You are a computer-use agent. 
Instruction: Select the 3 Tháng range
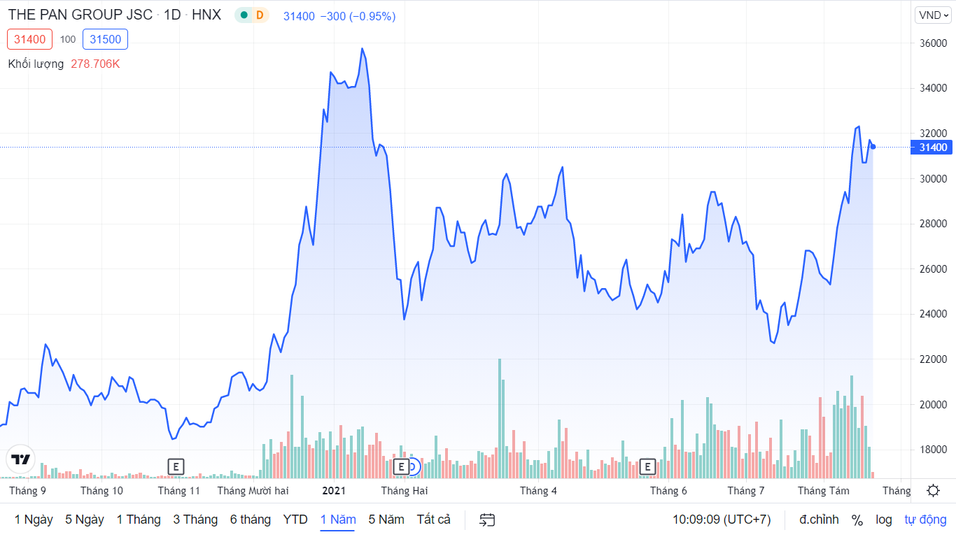tap(195, 520)
